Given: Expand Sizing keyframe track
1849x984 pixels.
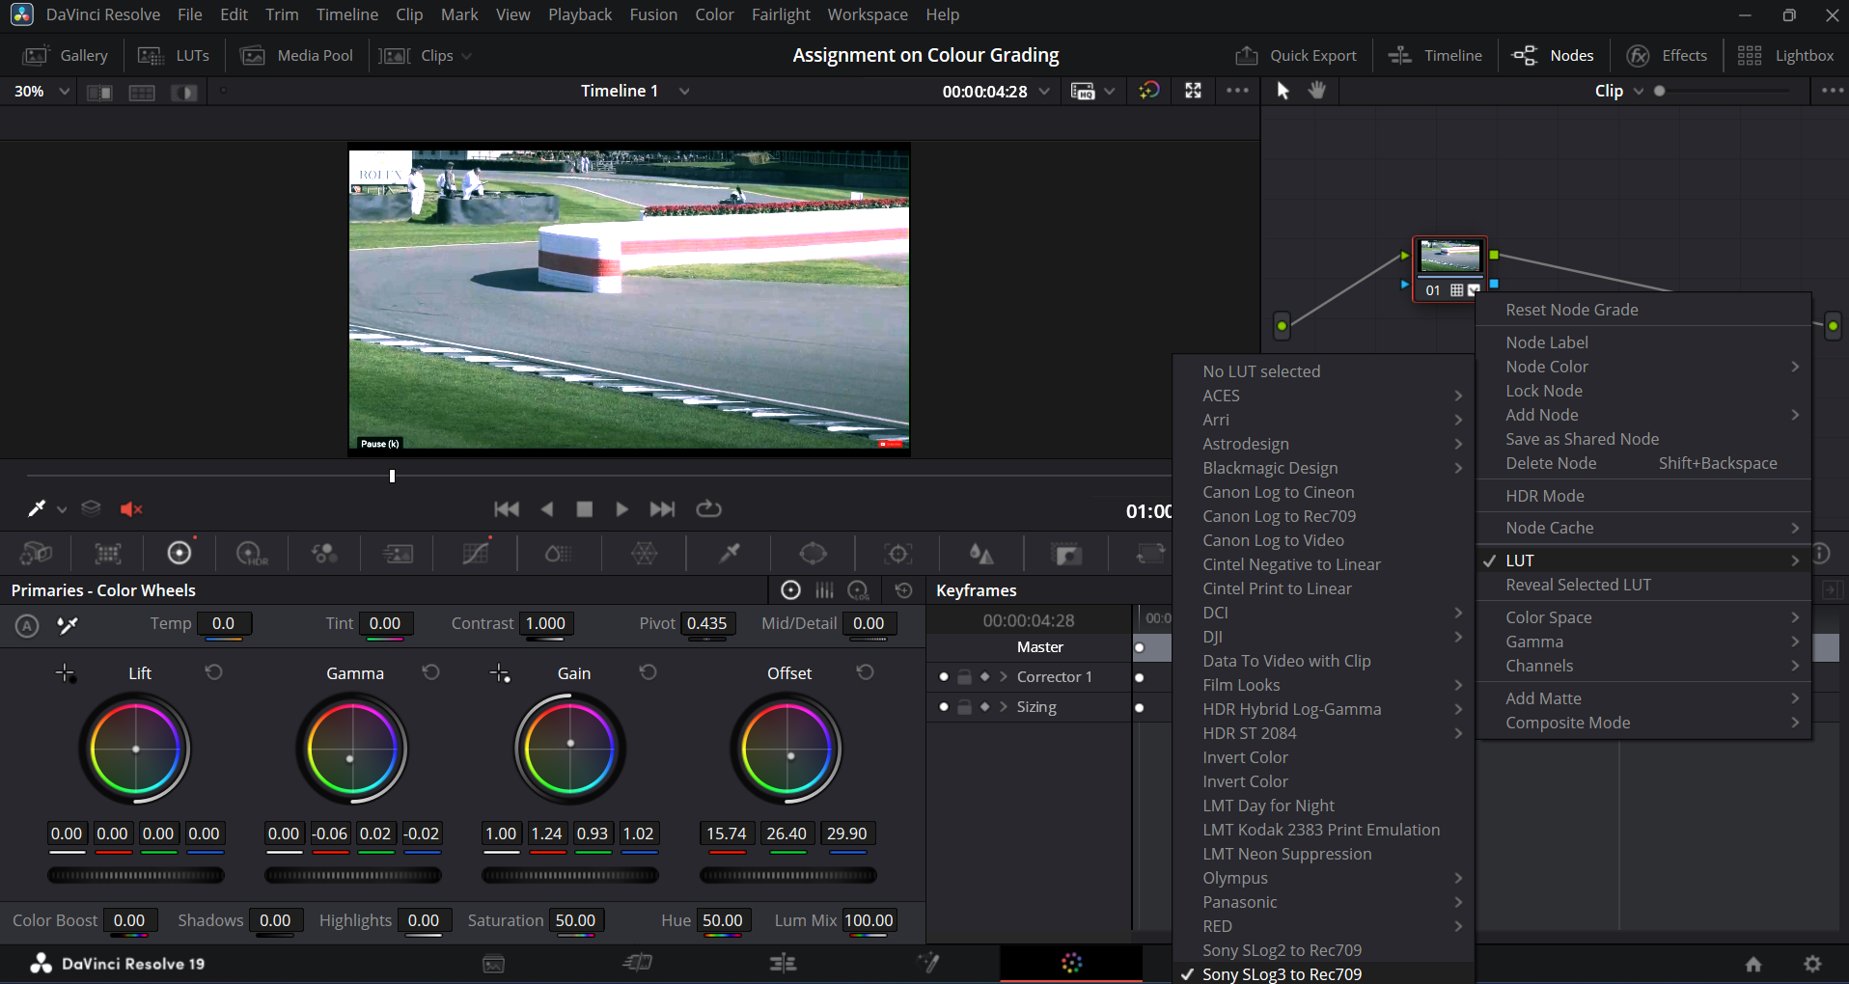Looking at the screenshot, I should 1004,707.
